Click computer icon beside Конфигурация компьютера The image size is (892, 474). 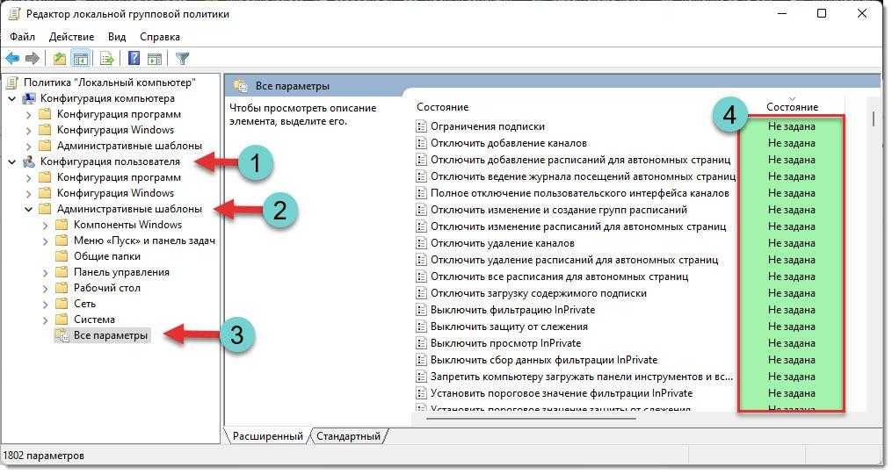coord(28,99)
